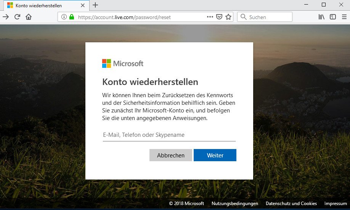Click the forward navigation arrow

coord(6,17)
